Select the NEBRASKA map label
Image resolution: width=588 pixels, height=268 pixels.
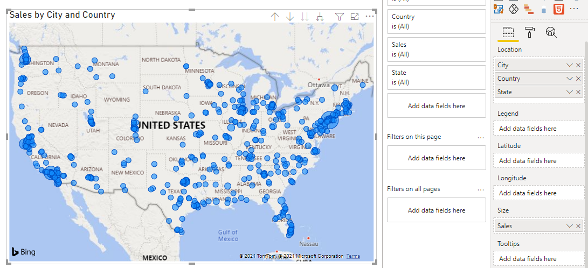pyautogui.click(x=168, y=112)
